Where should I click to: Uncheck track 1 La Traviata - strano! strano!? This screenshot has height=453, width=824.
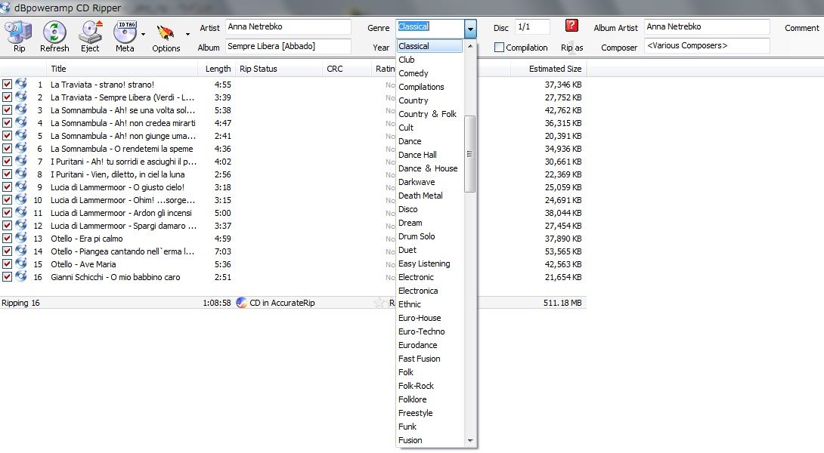[x=7, y=84]
